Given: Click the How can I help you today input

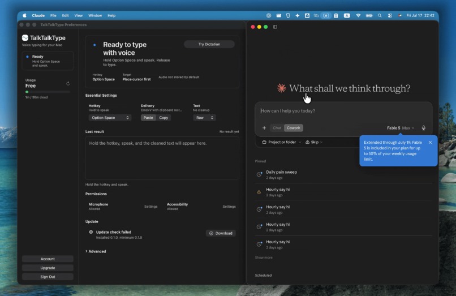Looking at the screenshot, I should point(343,111).
